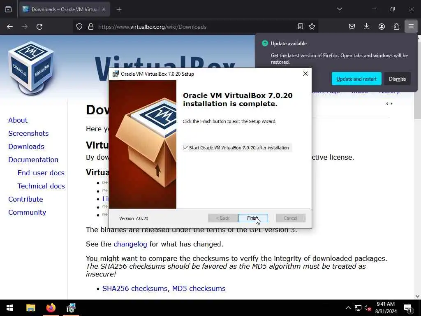Screen dimensions: 421x316
Task: Click the Firefox taskbar icon
Action: 51,308
